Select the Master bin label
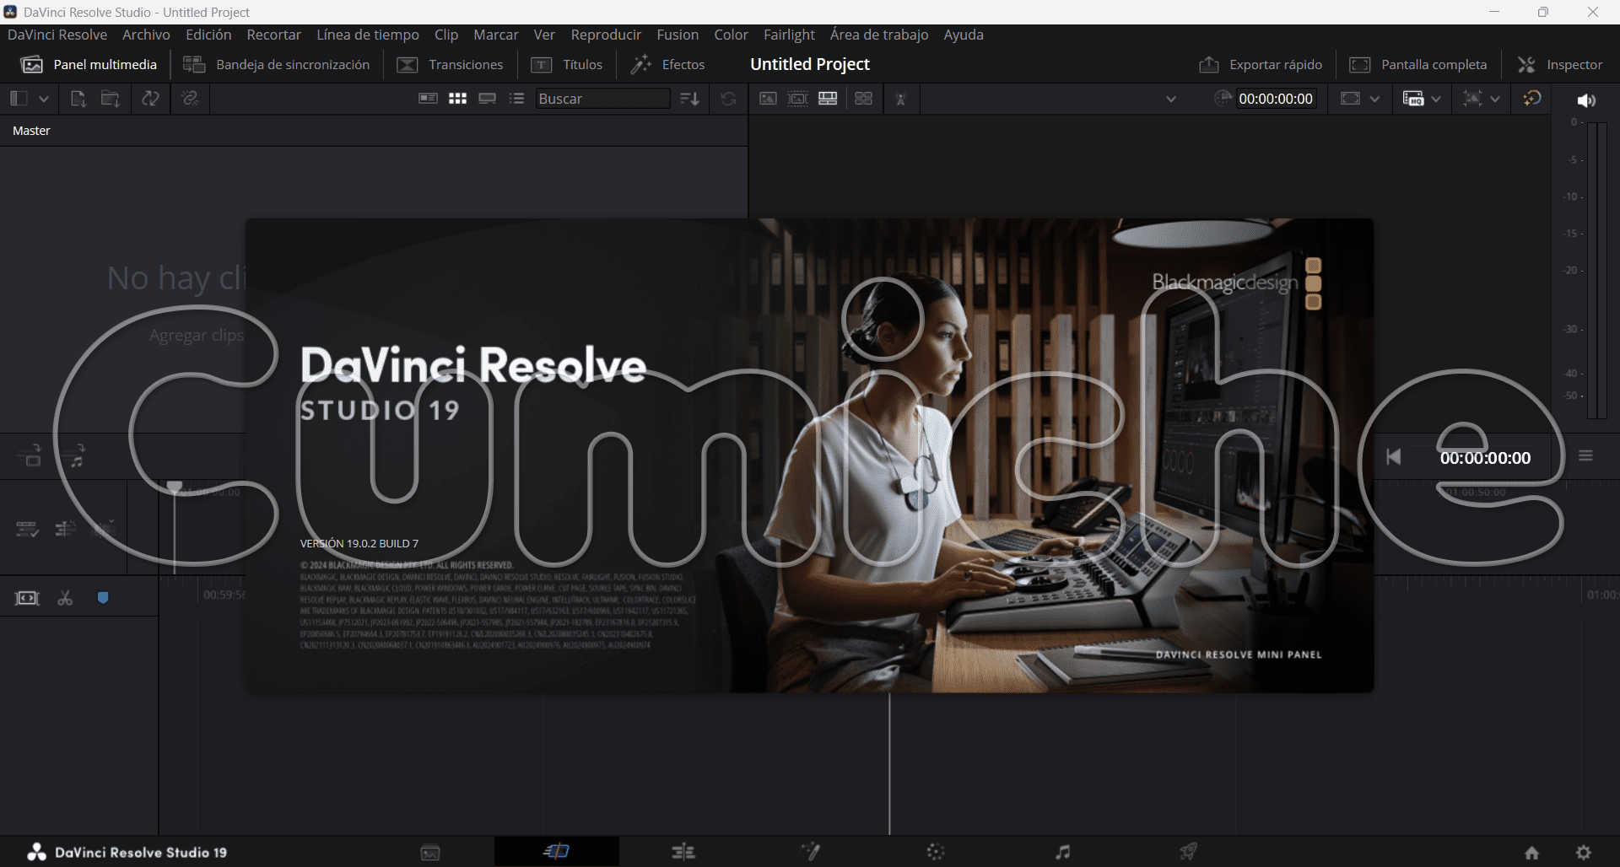This screenshot has width=1620, height=867. click(x=31, y=131)
